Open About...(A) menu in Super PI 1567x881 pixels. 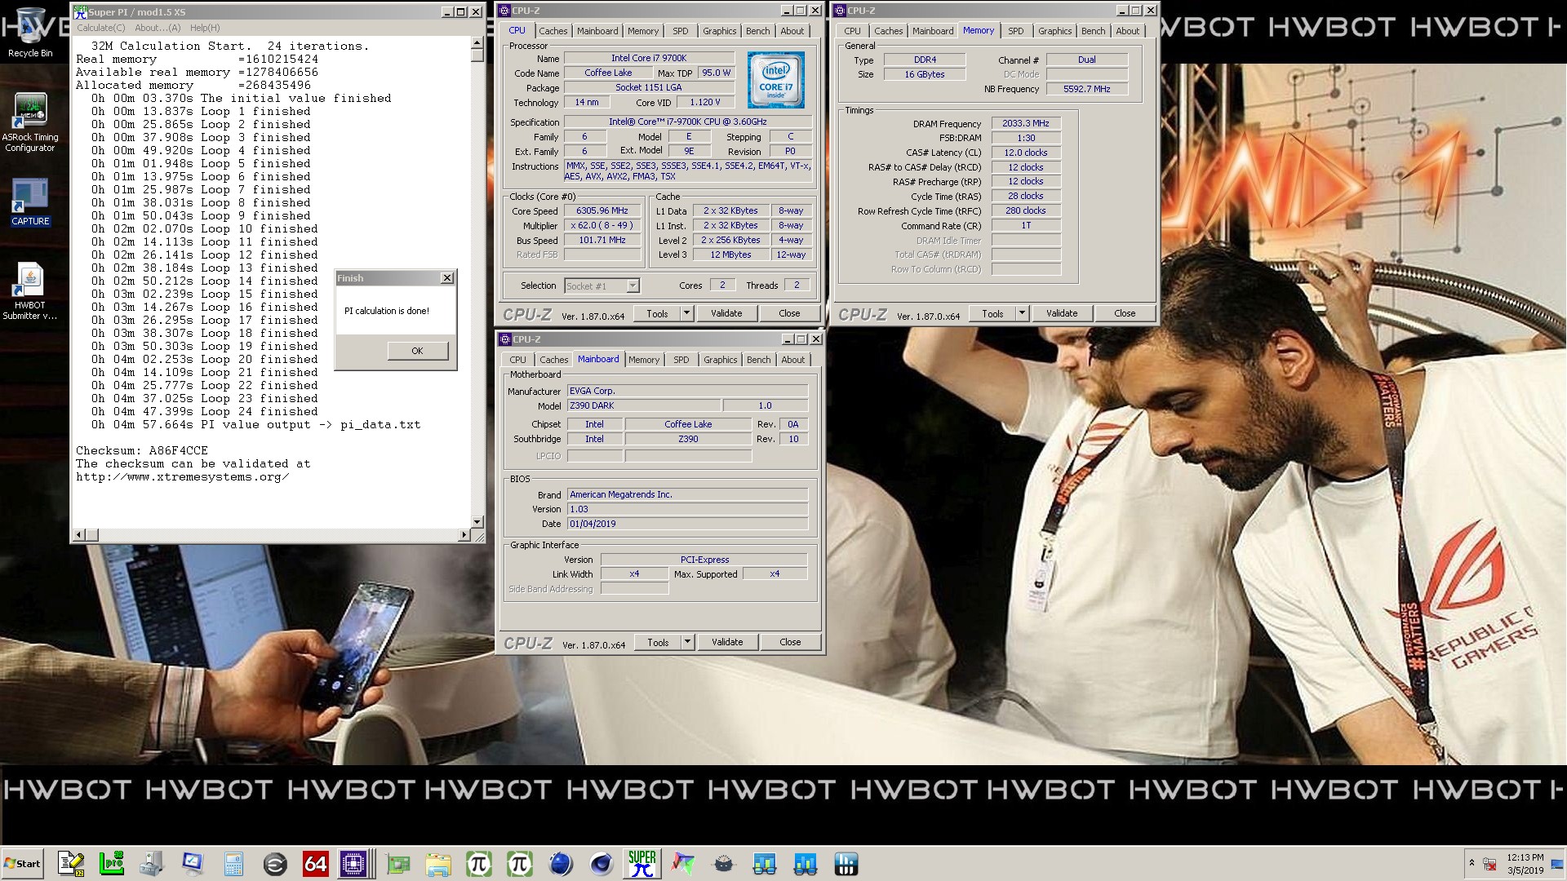click(158, 28)
